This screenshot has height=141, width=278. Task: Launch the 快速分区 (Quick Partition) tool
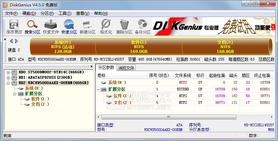(x=69, y=26)
